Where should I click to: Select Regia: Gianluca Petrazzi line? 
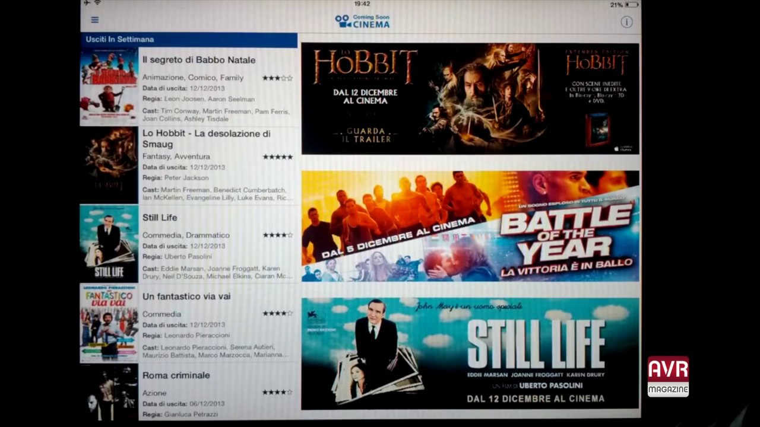pos(180,413)
